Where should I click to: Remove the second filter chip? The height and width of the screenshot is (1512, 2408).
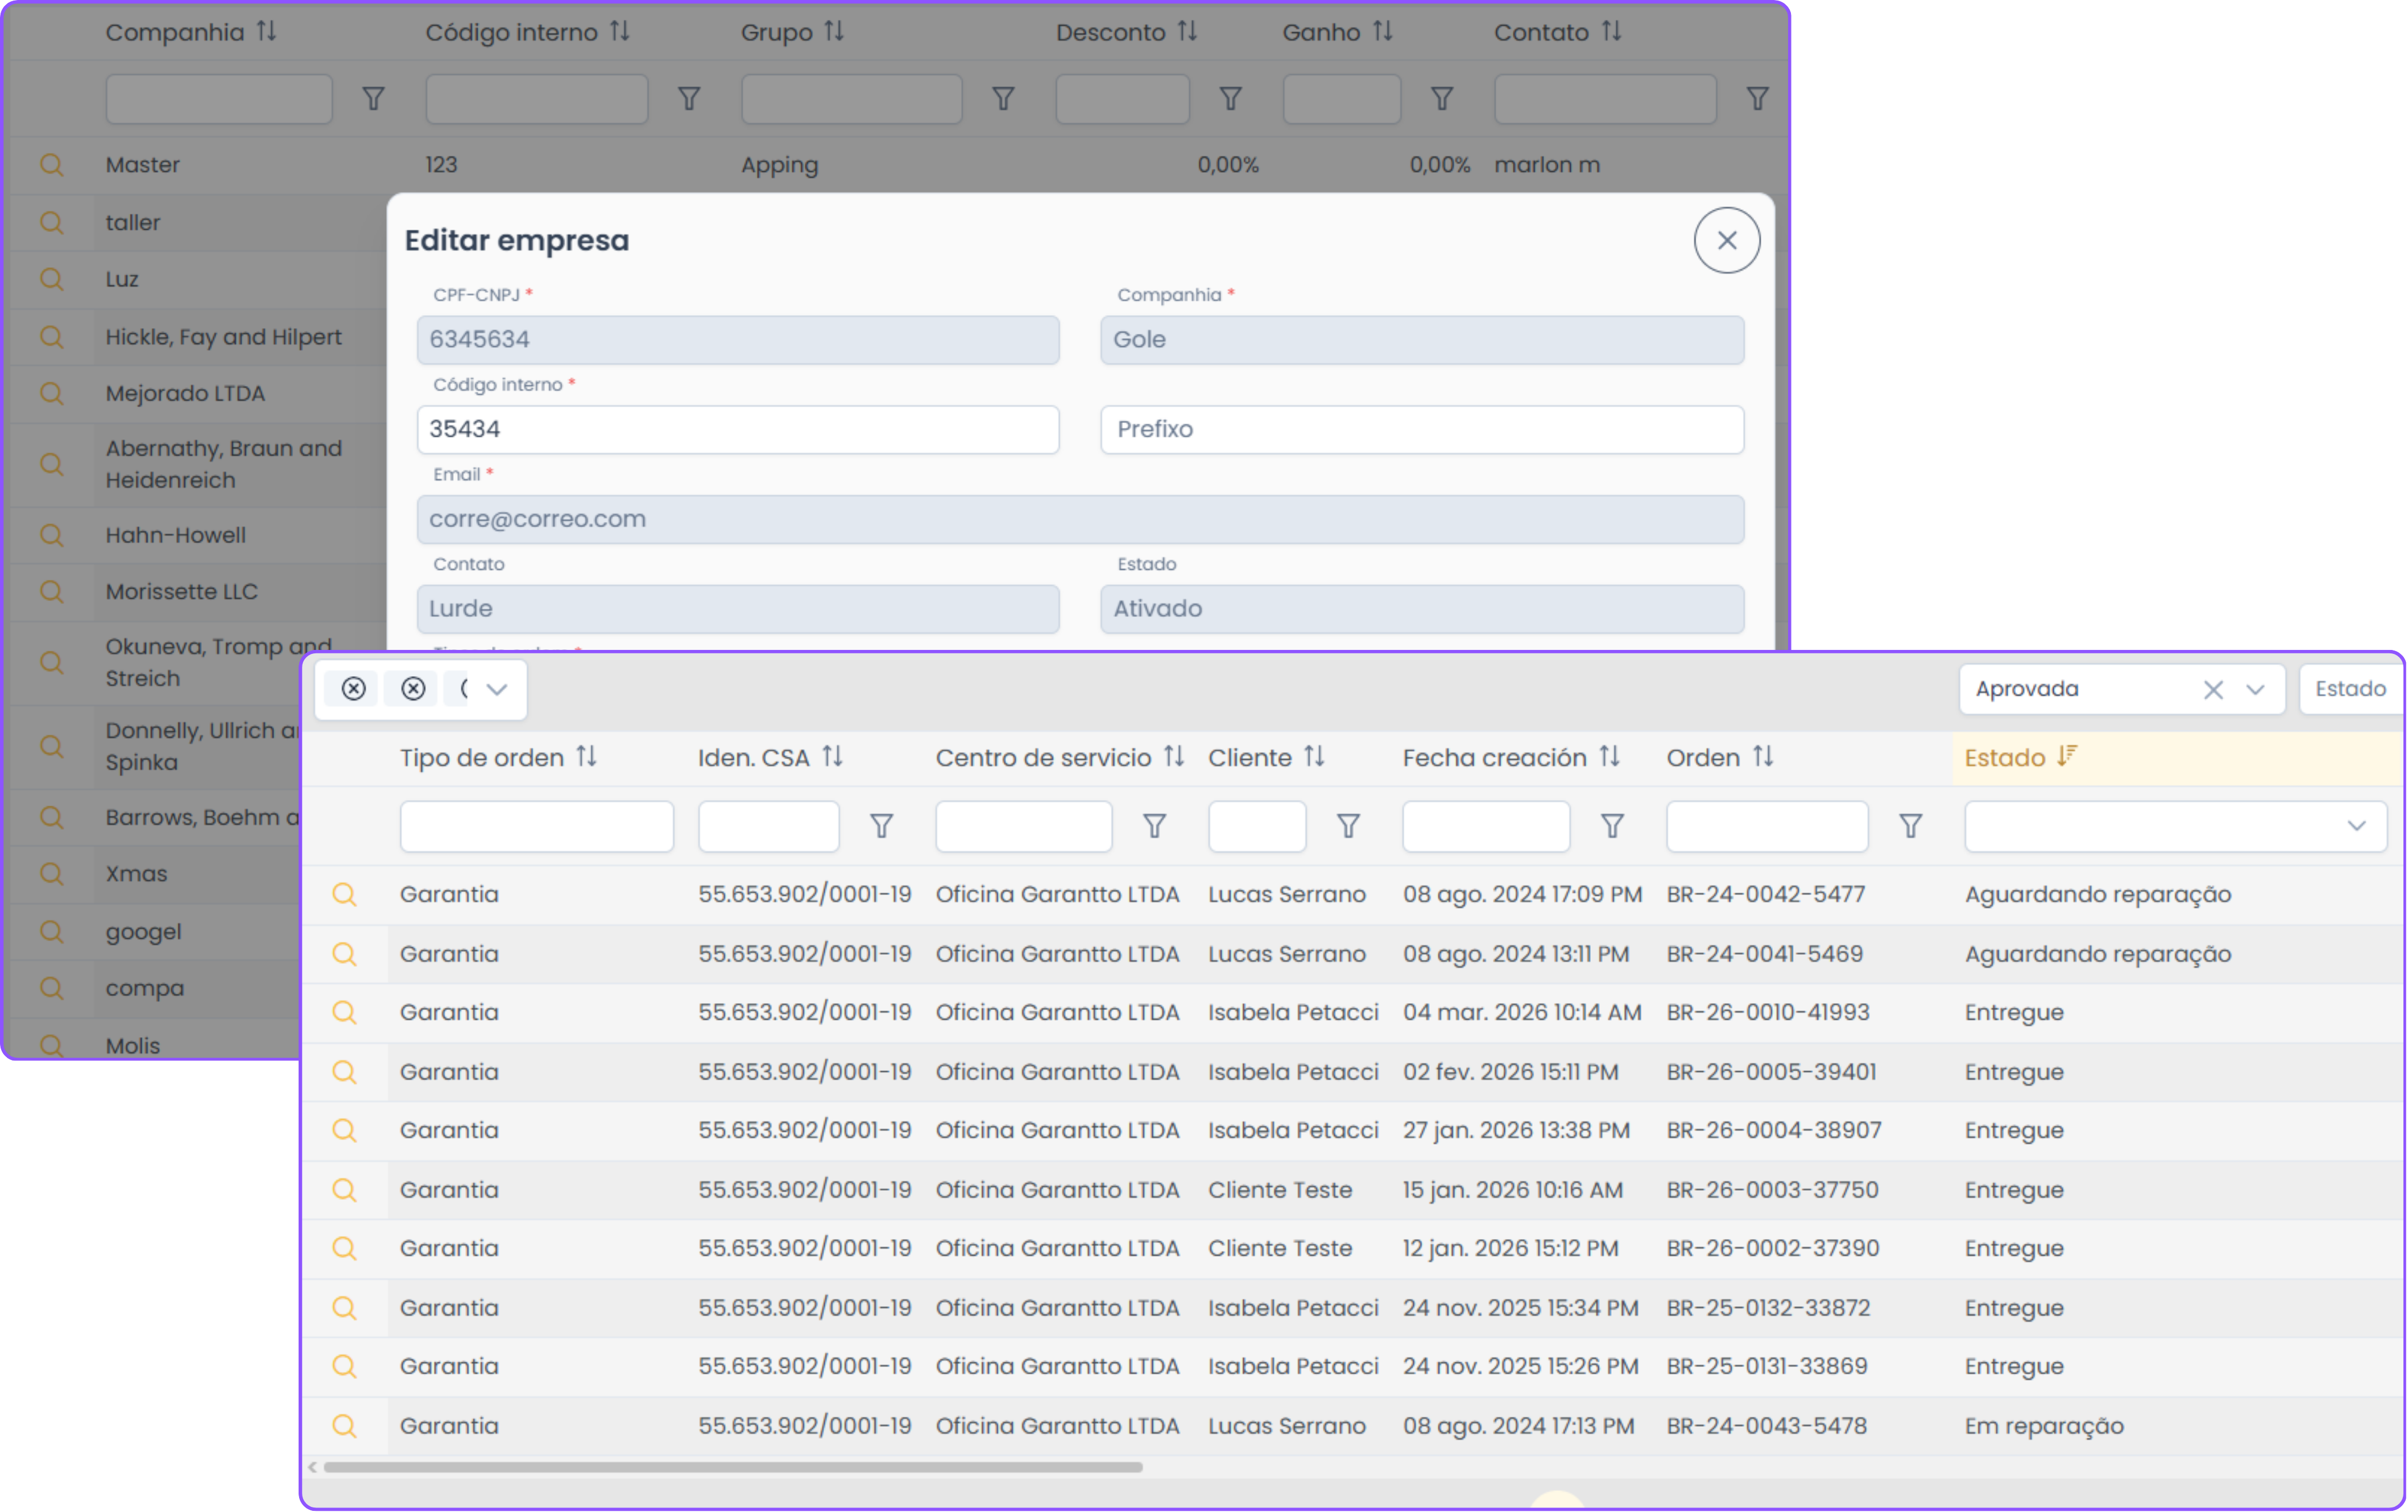pos(413,689)
